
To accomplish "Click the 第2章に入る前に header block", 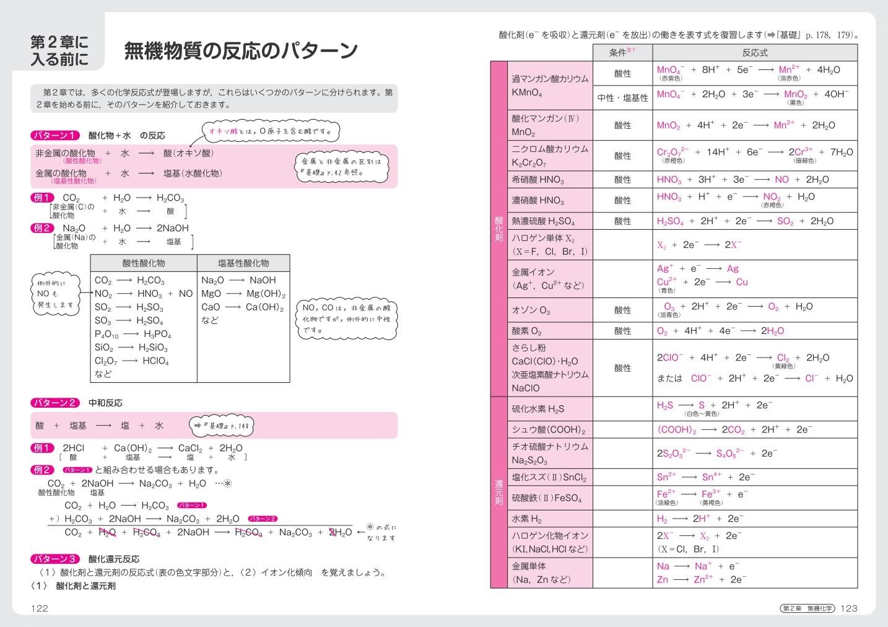I will (60, 48).
